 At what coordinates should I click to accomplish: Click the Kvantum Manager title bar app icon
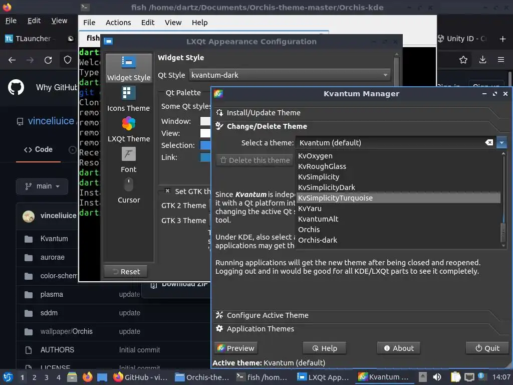218,94
